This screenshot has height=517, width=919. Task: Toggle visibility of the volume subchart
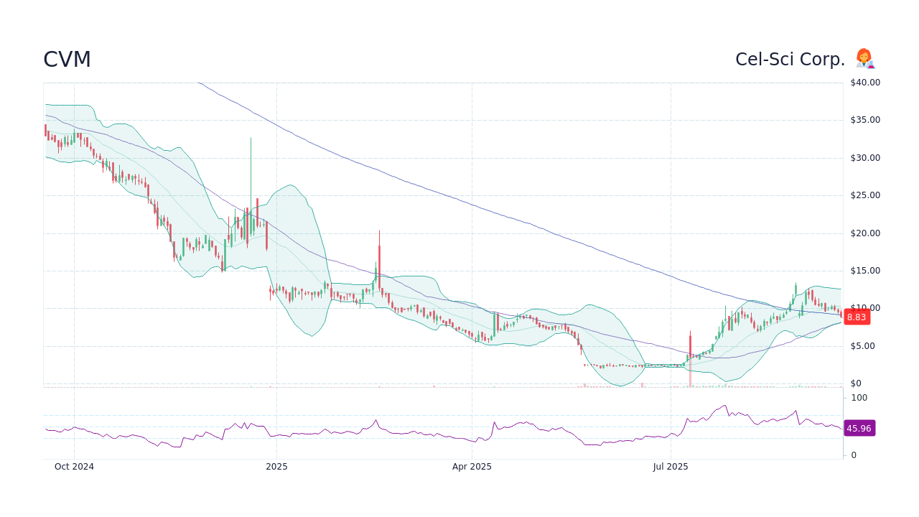tap(431, 386)
